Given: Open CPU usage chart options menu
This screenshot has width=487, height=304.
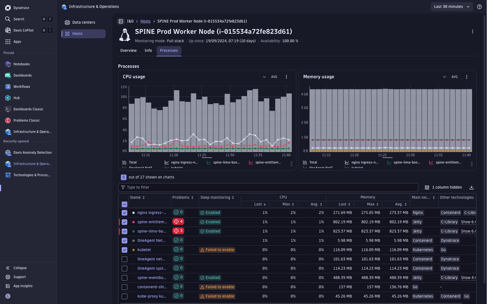Looking at the screenshot, I should pyautogui.click(x=286, y=77).
